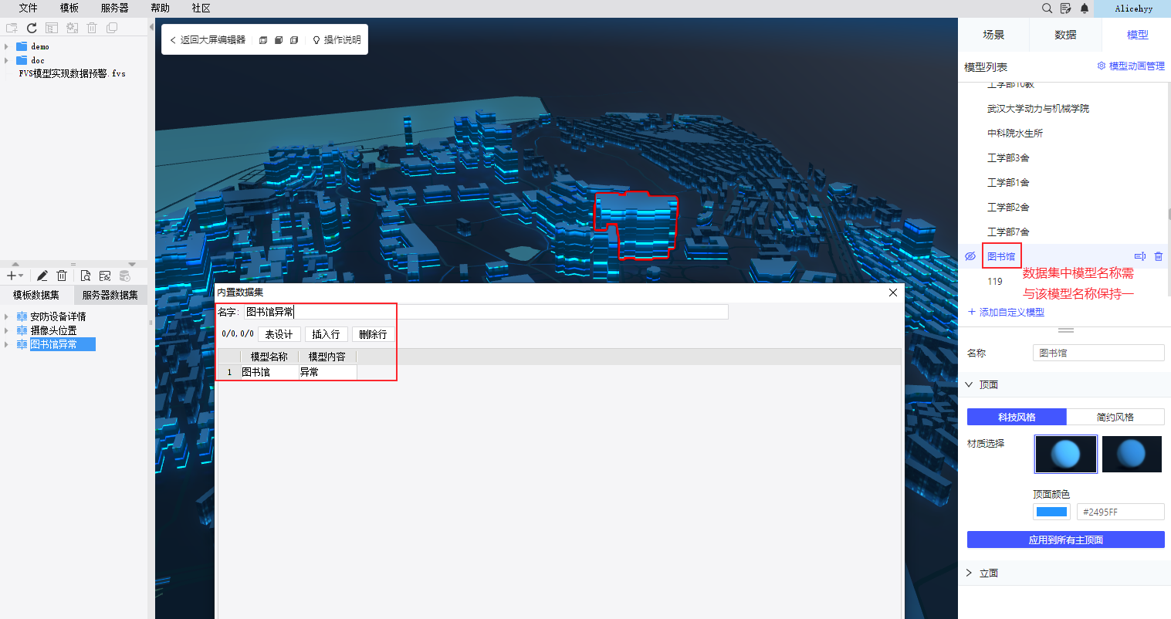Screen dimensions: 1171x619
Task: Open FVS模型实现数据预警.fvs file
Action: point(72,73)
